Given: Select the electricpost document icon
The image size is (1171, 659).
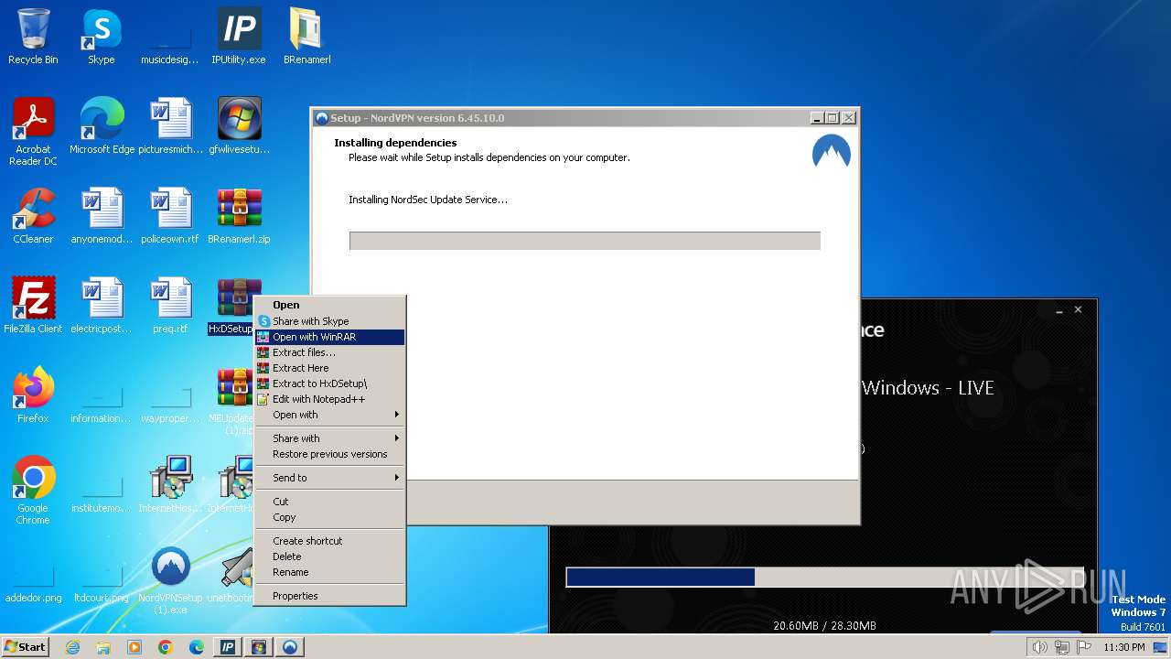Looking at the screenshot, I should (x=102, y=306).
